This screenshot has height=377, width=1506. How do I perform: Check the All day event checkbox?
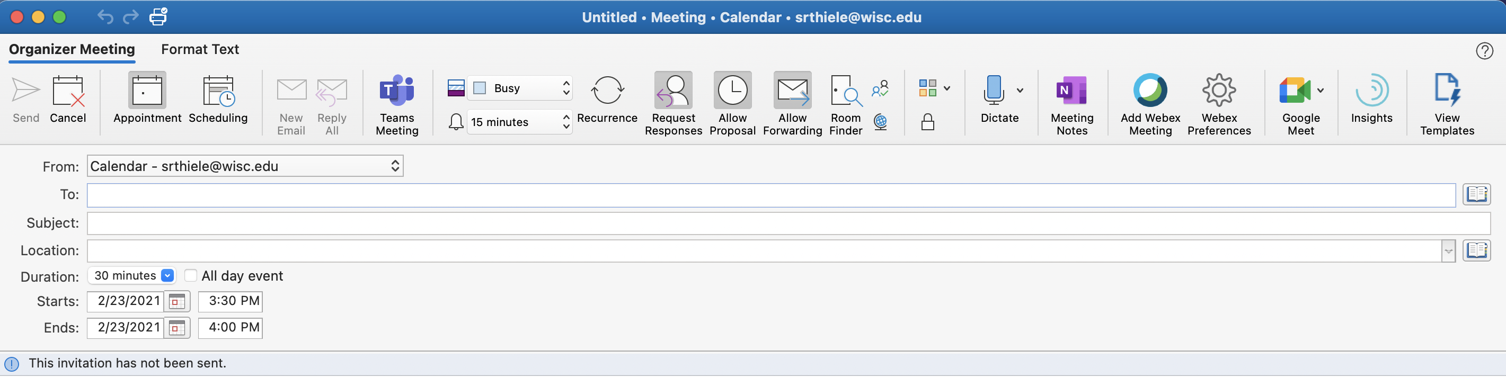coord(191,276)
